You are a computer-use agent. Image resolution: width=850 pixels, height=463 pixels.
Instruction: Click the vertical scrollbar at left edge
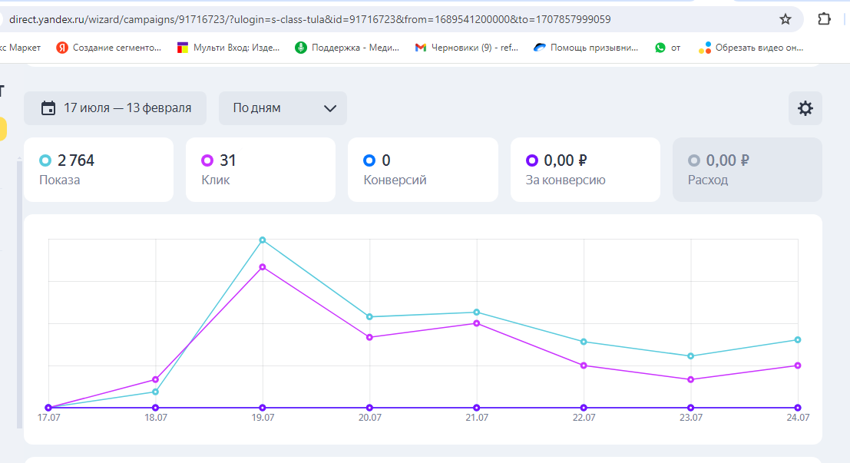19,293
